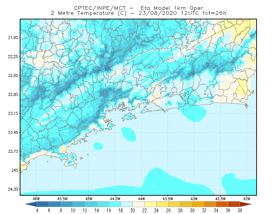Click the 44W longitude axis label
Screen dimensions: 277x214
142,199
